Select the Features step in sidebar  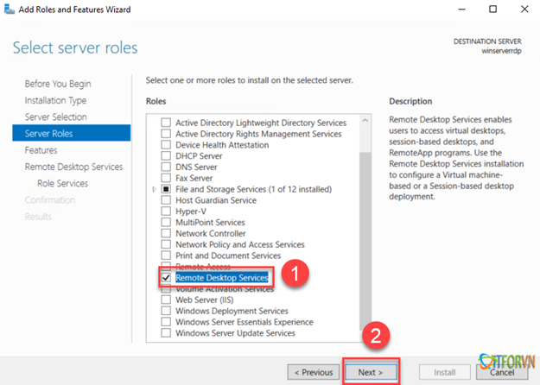[x=41, y=150]
